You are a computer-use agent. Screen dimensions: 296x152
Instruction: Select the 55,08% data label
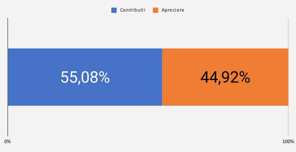[x=85, y=77]
